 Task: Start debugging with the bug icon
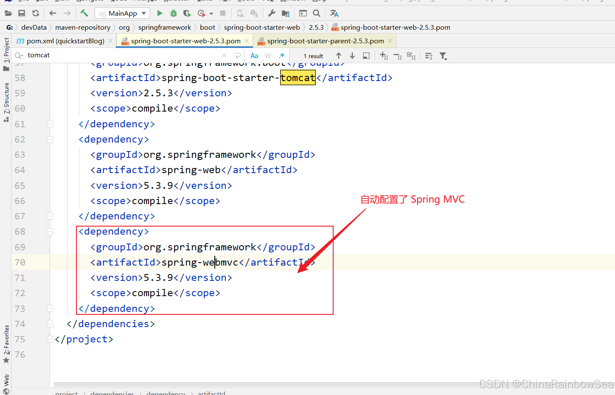pos(173,13)
